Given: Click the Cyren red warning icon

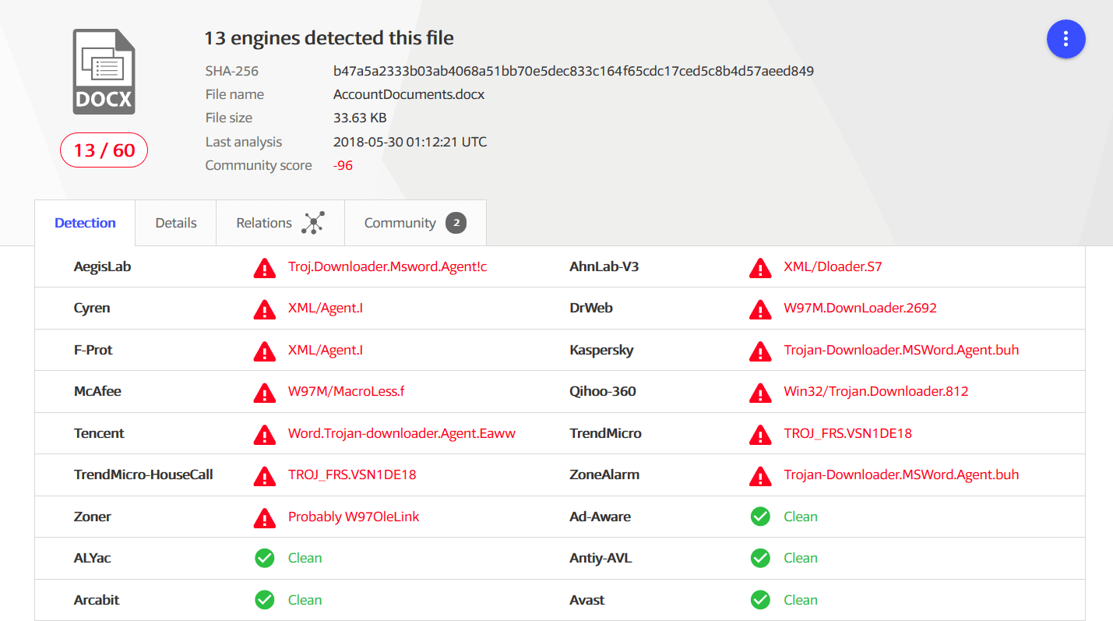Looking at the screenshot, I should tap(265, 309).
